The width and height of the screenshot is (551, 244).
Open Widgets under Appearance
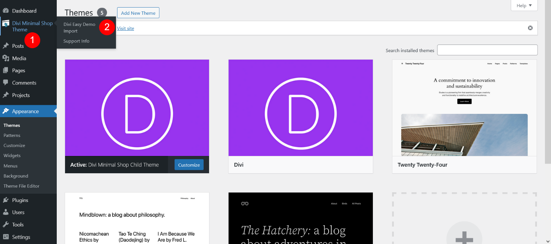click(12, 156)
